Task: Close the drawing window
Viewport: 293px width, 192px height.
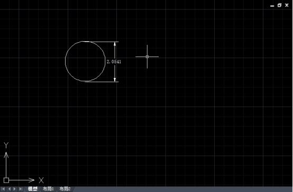Action: click(287, 5)
